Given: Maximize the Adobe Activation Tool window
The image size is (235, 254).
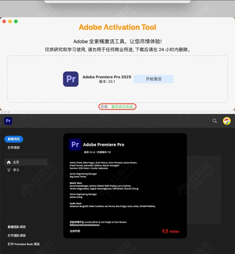Looking at the screenshot, I should pyautogui.click(x=16, y=21).
